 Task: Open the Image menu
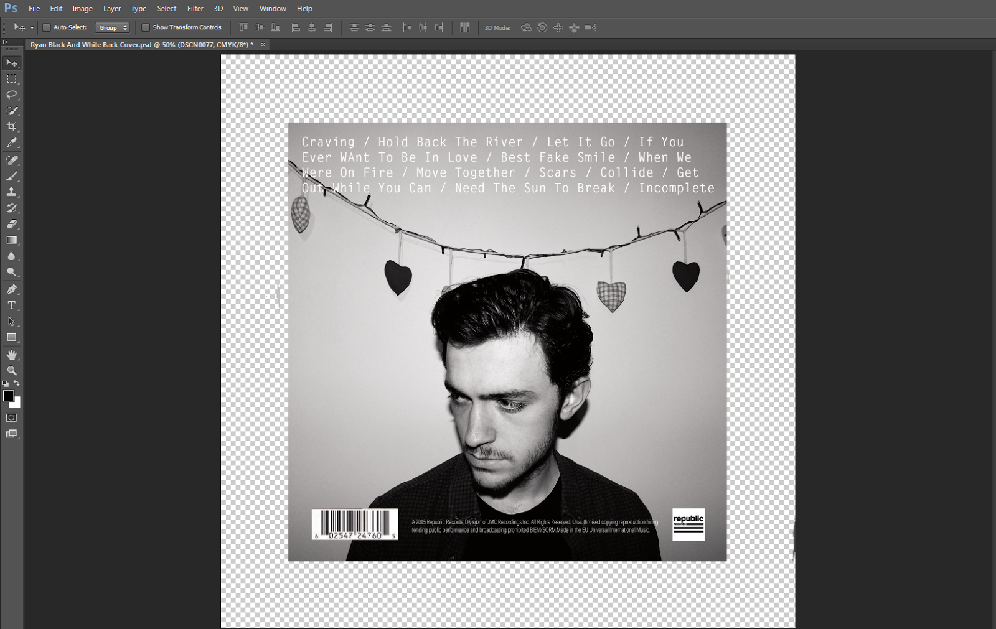coord(82,8)
